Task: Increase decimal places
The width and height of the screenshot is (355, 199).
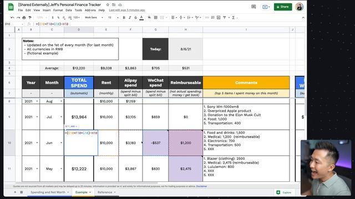Action: [x=70, y=18]
